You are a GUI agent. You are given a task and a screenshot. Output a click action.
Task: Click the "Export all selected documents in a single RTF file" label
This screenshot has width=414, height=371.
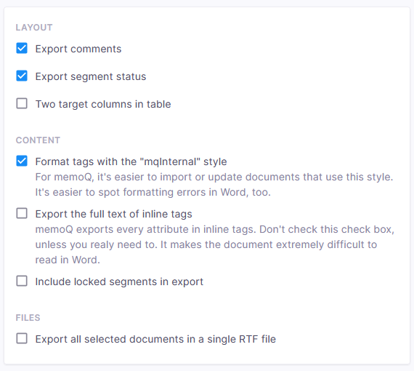pyautogui.click(x=155, y=339)
